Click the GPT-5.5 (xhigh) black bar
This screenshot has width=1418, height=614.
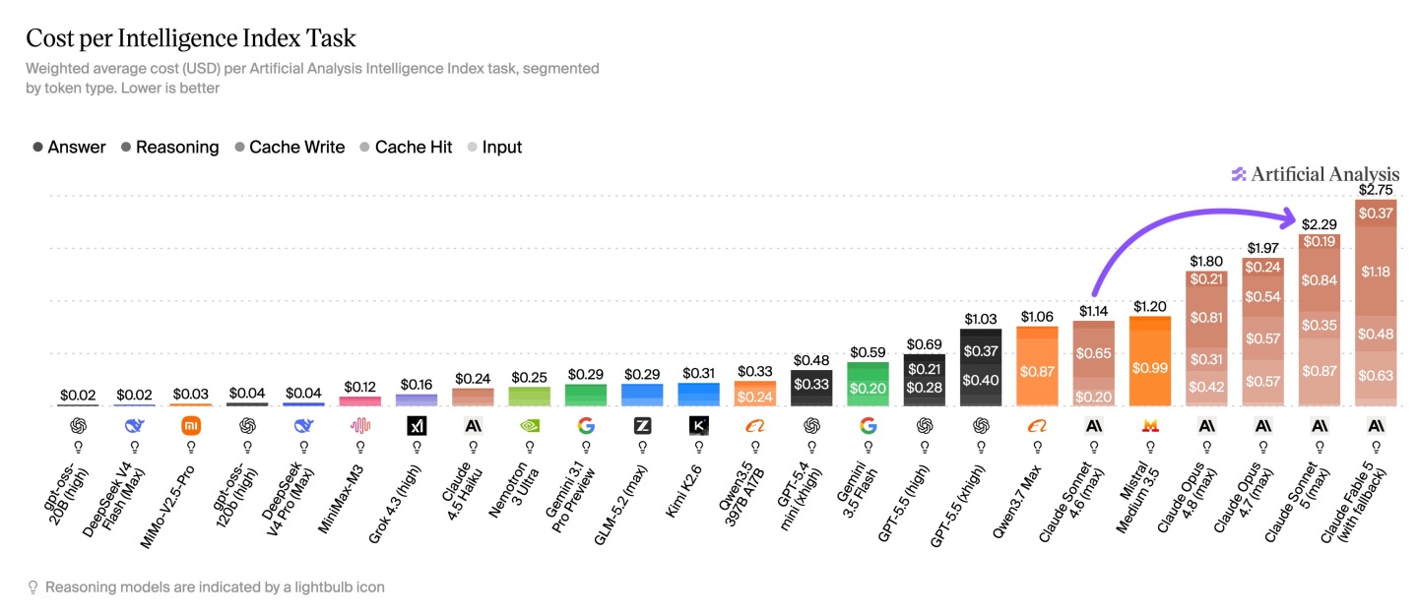point(981,367)
